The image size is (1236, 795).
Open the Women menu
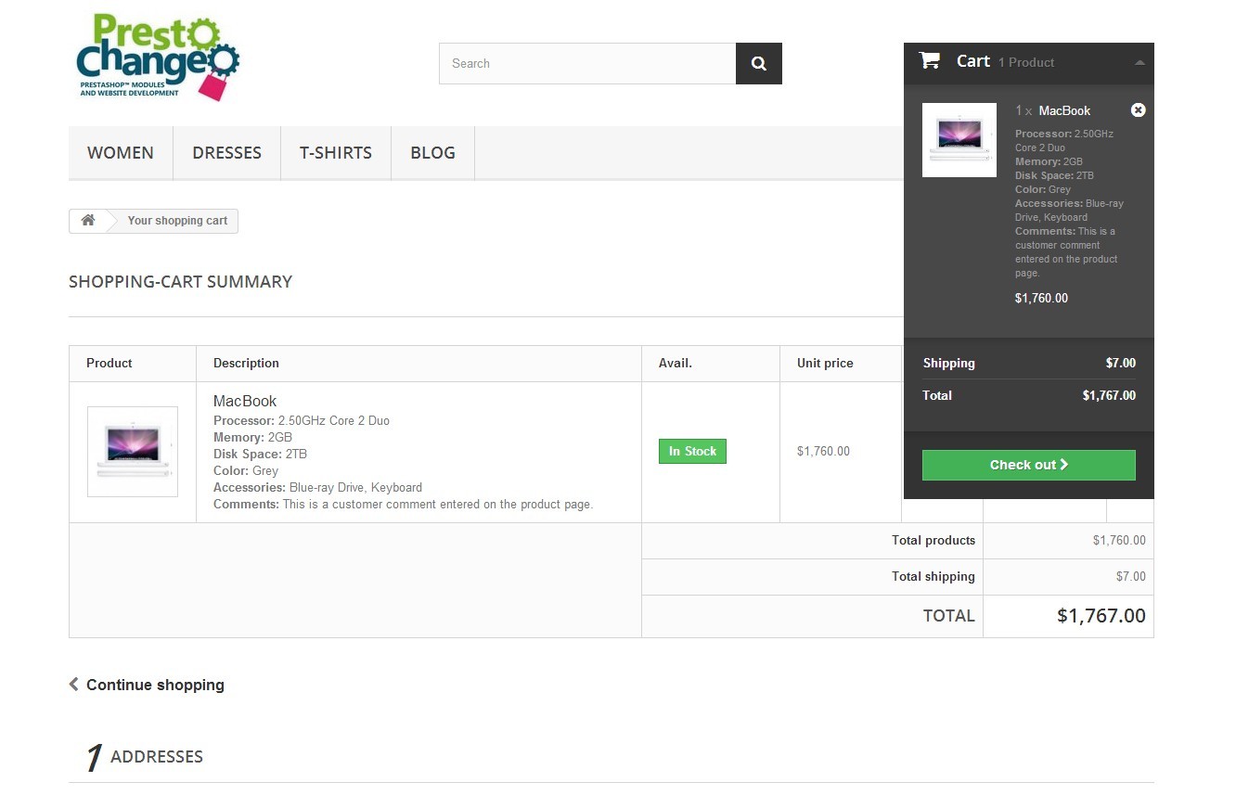tap(121, 153)
